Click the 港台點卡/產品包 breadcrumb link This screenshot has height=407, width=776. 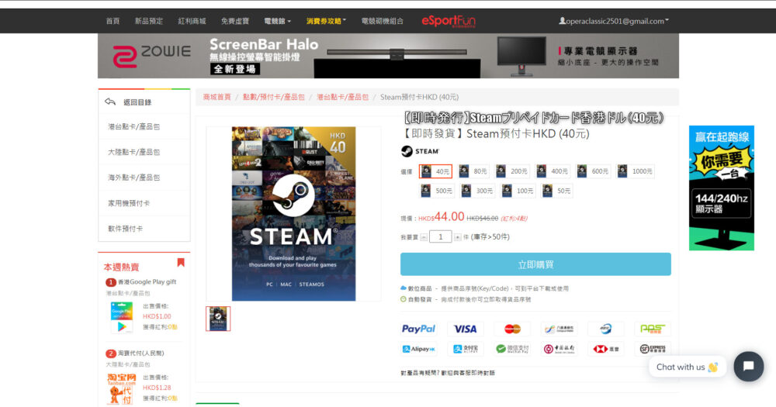(x=342, y=97)
